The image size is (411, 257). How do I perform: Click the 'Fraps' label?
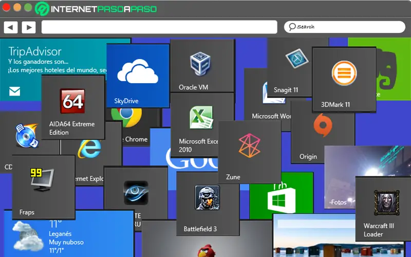click(27, 212)
